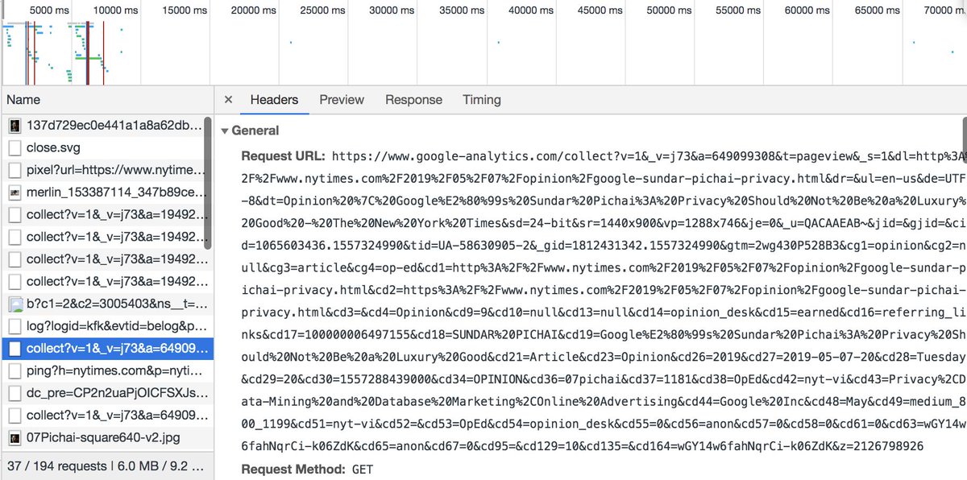Image resolution: width=967 pixels, height=480 pixels.
Task: Click the image icon beside b?c1=2&c2=3005403 request
Action: [15, 304]
